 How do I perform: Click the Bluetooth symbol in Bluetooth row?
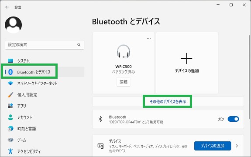point(100,119)
